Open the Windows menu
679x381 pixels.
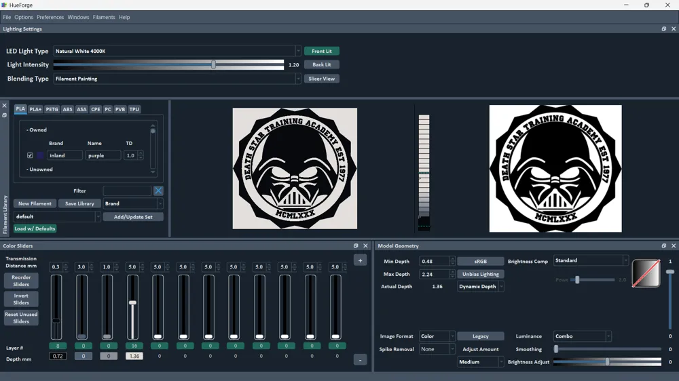pyautogui.click(x=78, y=18)
